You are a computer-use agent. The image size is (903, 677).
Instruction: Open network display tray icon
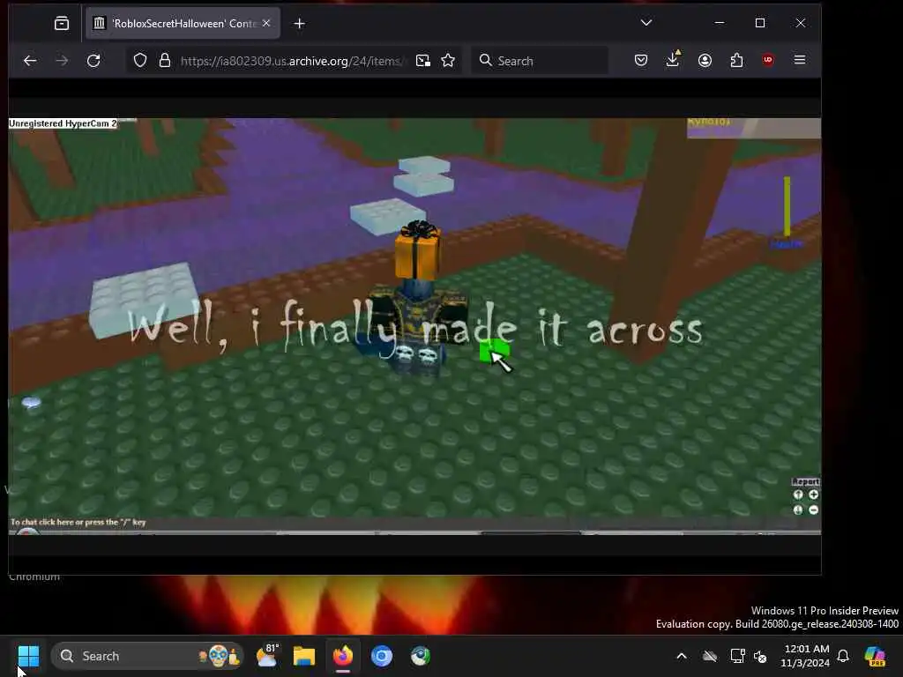point(737,656)
